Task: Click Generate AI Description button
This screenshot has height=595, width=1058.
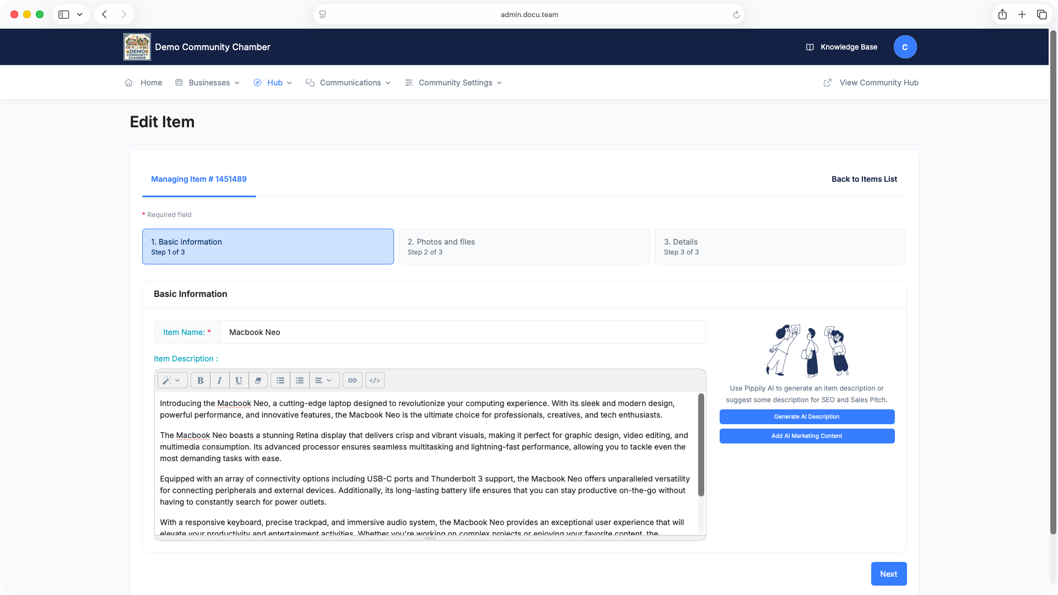Action: coord(807,417)
